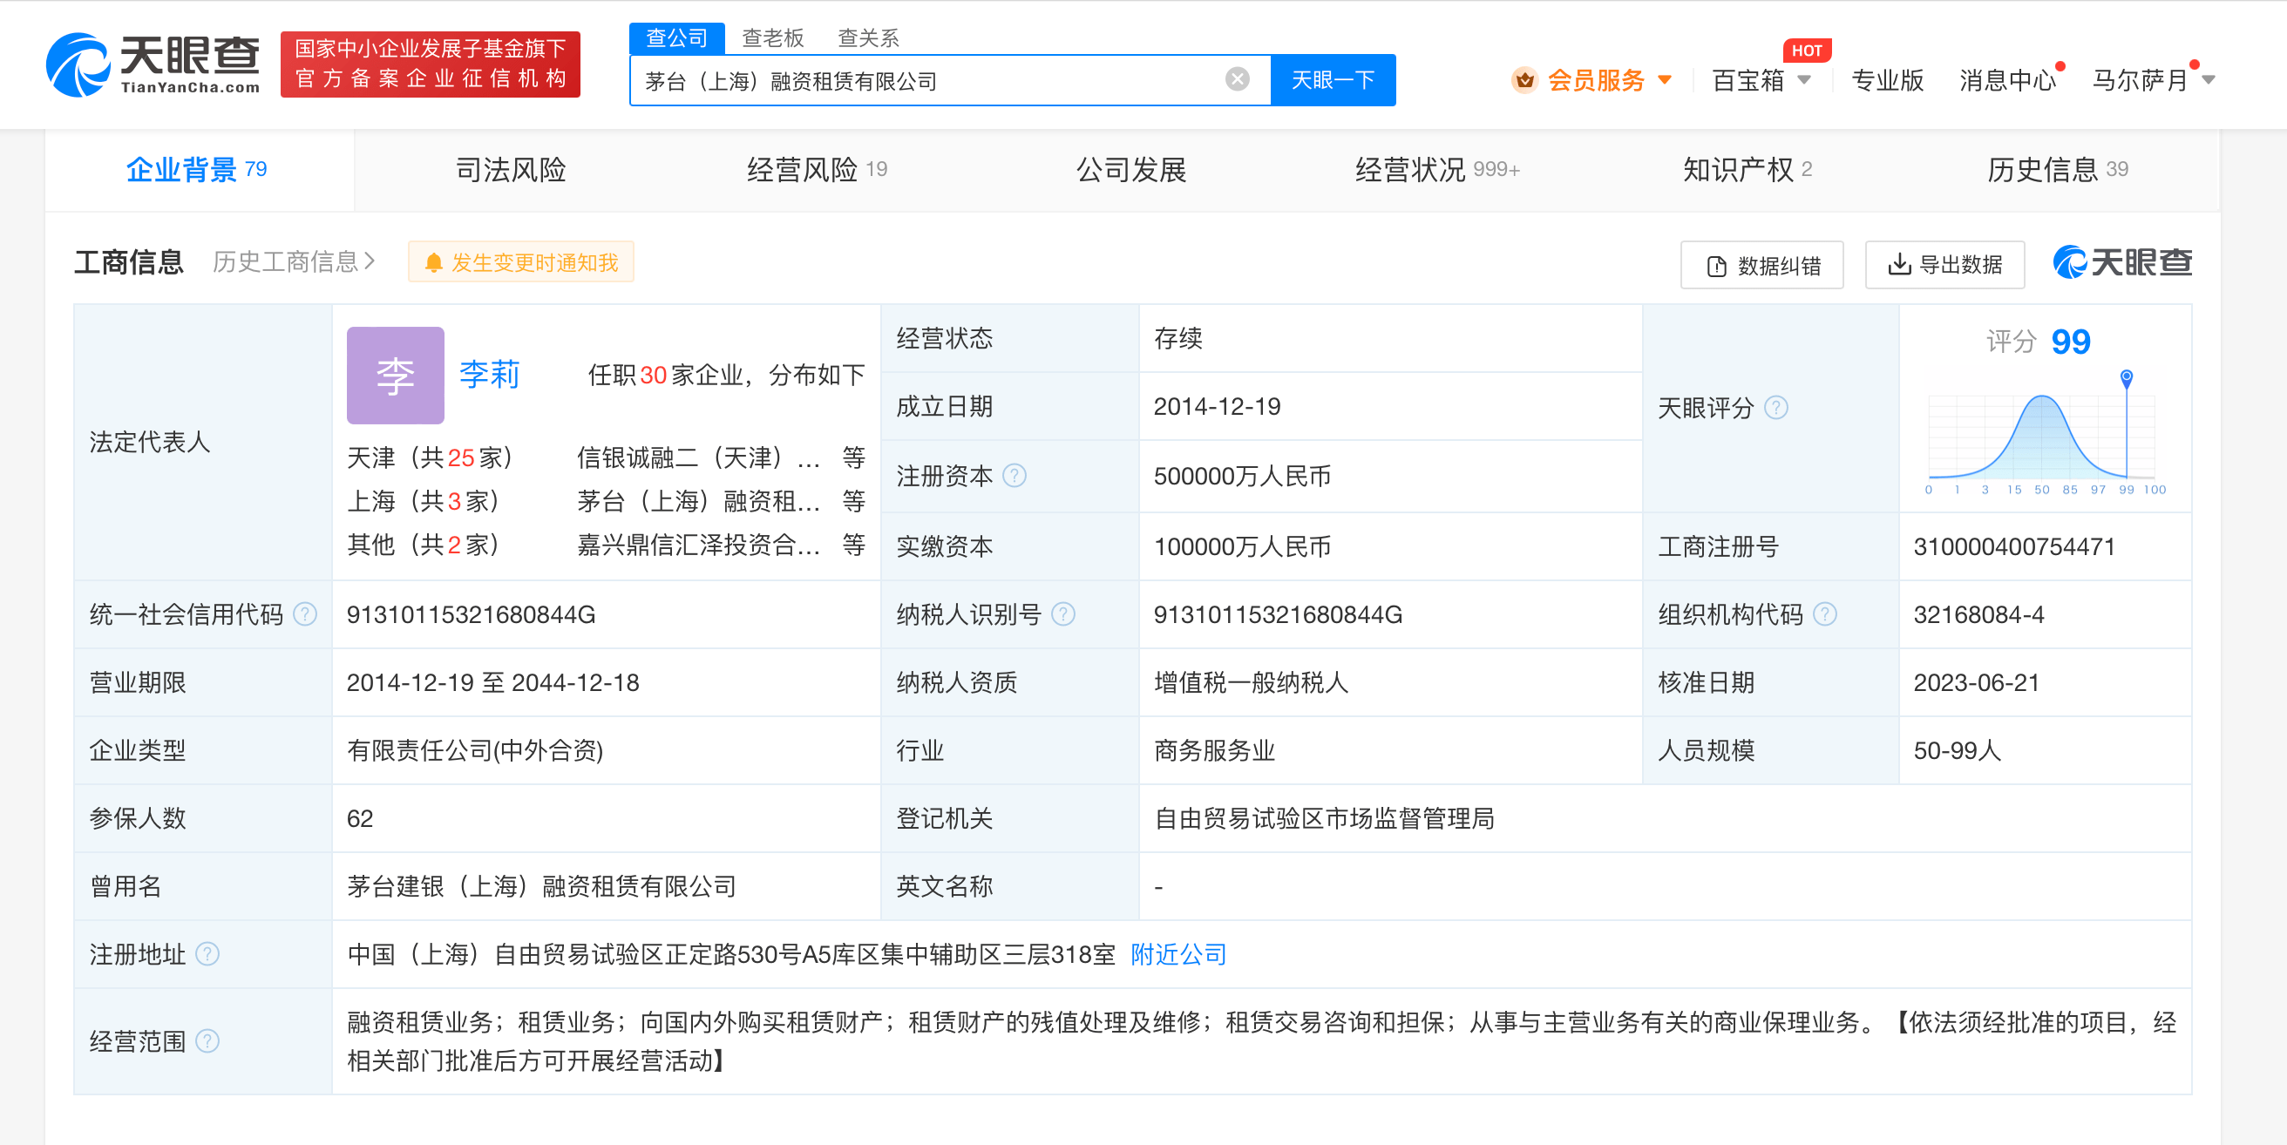Open the 经营状况 tab
This screenshot has width=2287, height=1145.
pyautogui.click(x=1437, y=170)
